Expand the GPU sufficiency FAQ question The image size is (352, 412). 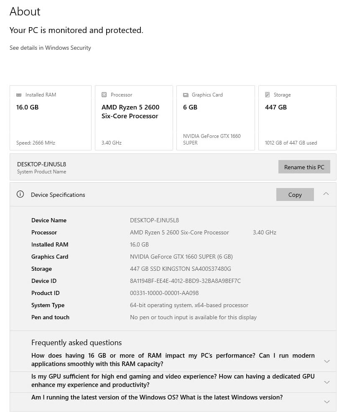pyautogui.click(x=327, y=382)
